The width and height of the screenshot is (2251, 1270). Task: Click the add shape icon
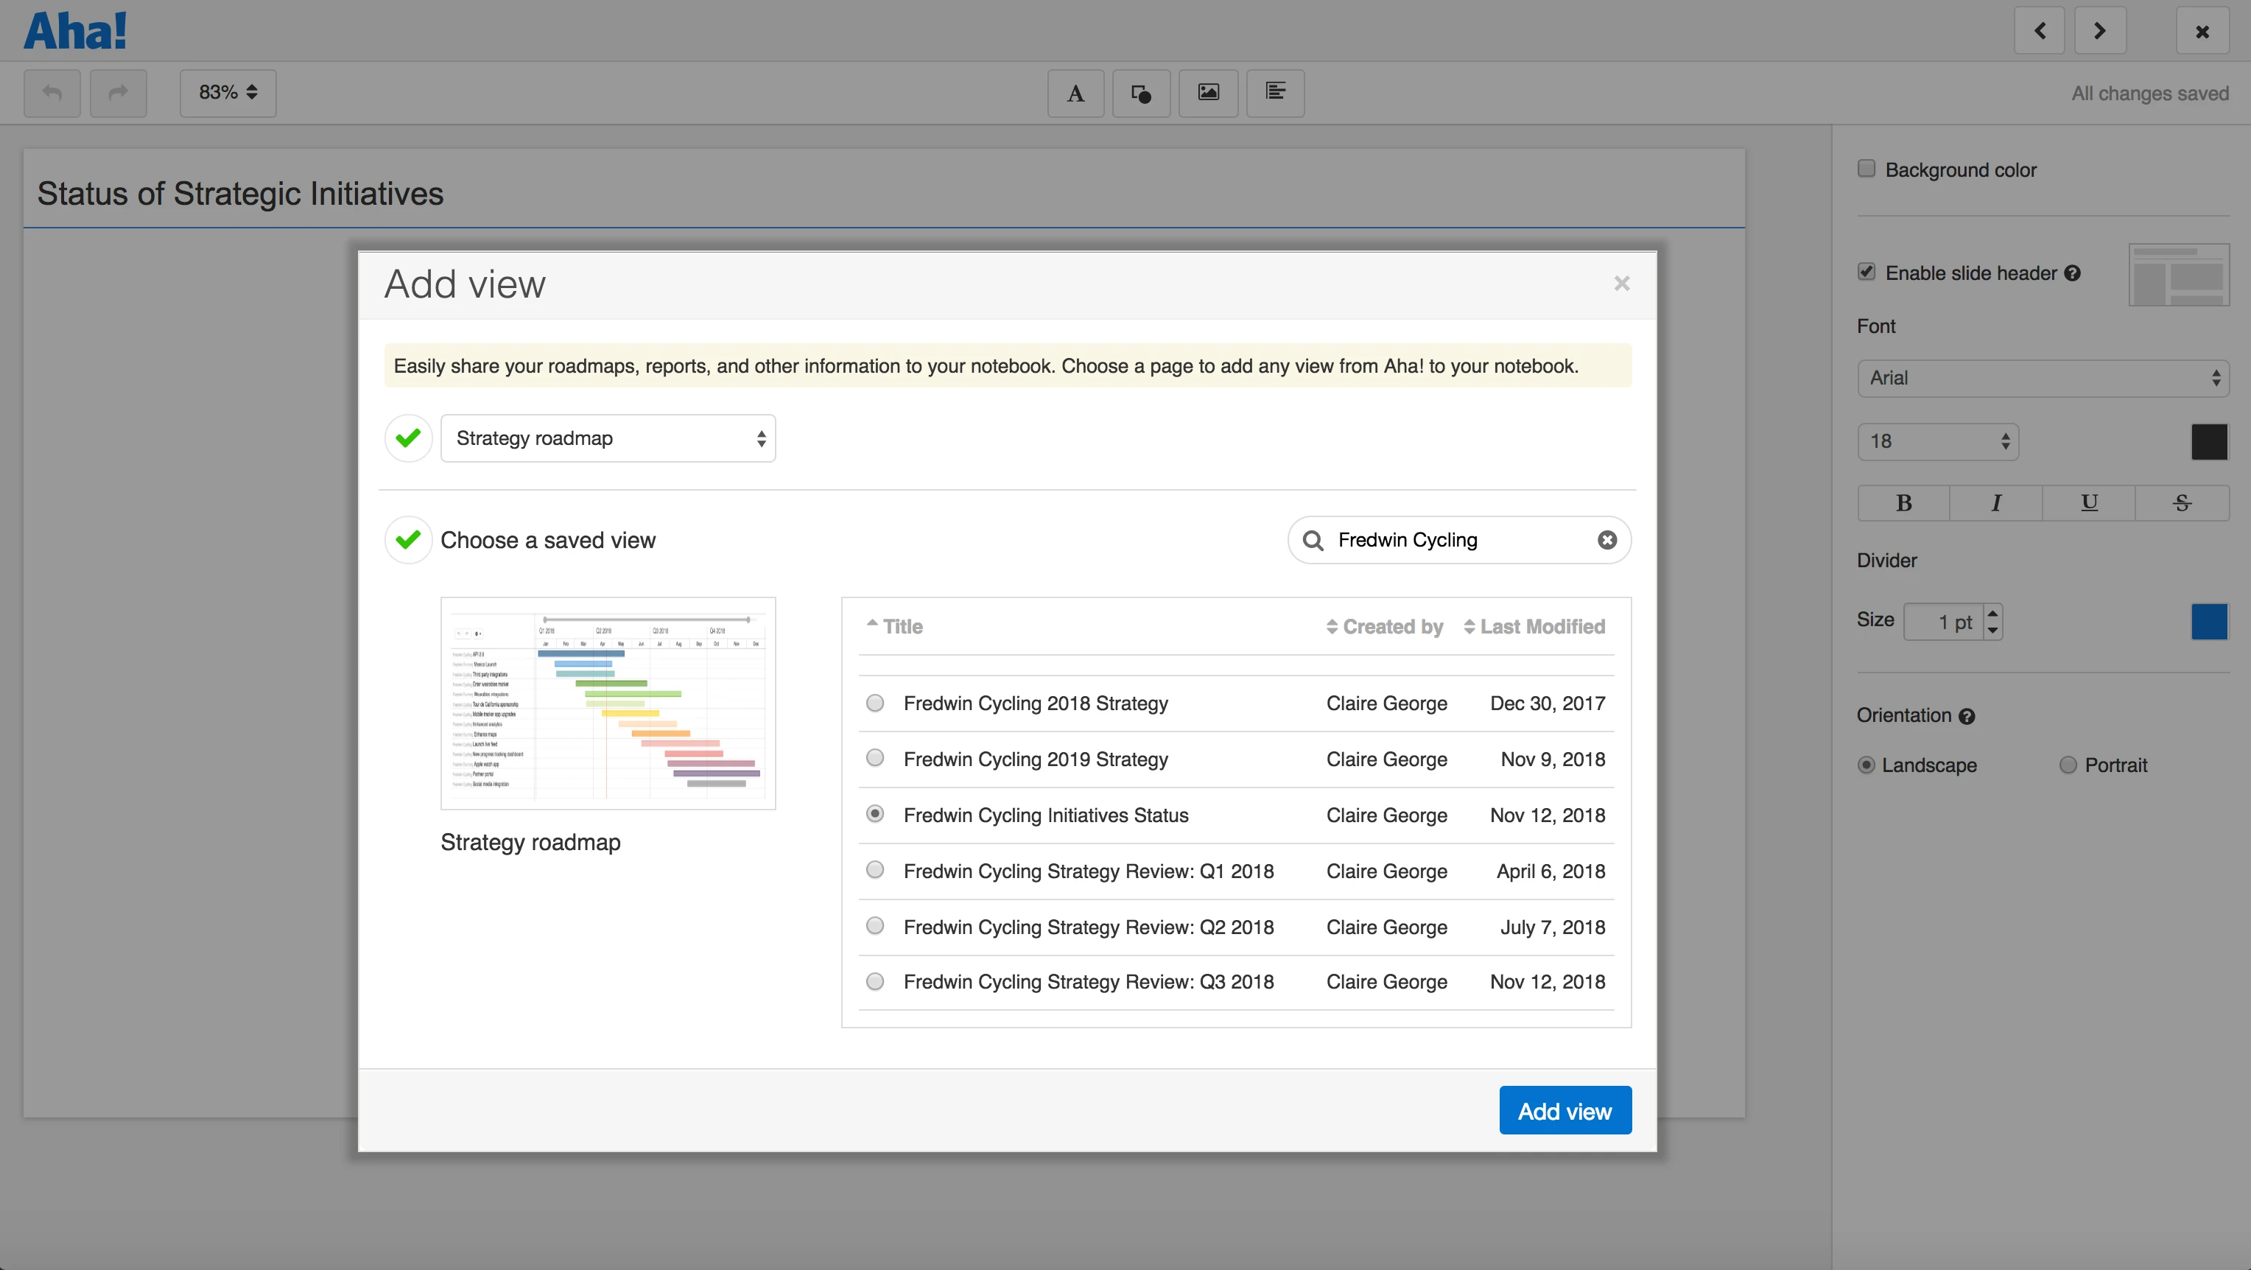point(1141,93)
